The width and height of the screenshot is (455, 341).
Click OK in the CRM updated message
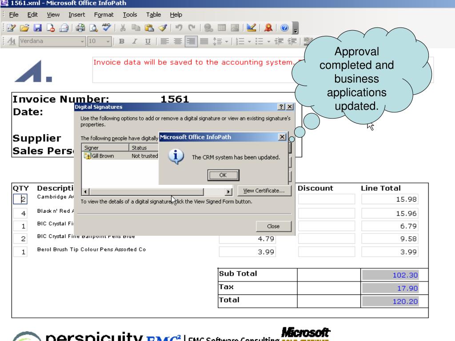[223, 175]
